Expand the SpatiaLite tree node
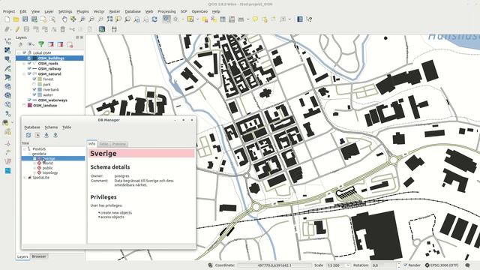The image size is (480, 270). (x=24, y=178)
